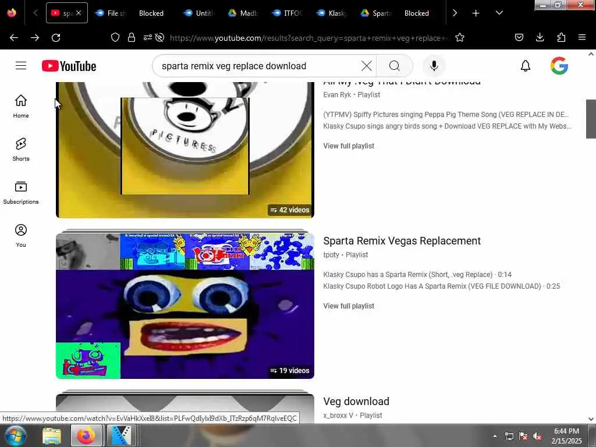Go forward to next page
This screenshot has height=447, width=596.
[35, 38]
